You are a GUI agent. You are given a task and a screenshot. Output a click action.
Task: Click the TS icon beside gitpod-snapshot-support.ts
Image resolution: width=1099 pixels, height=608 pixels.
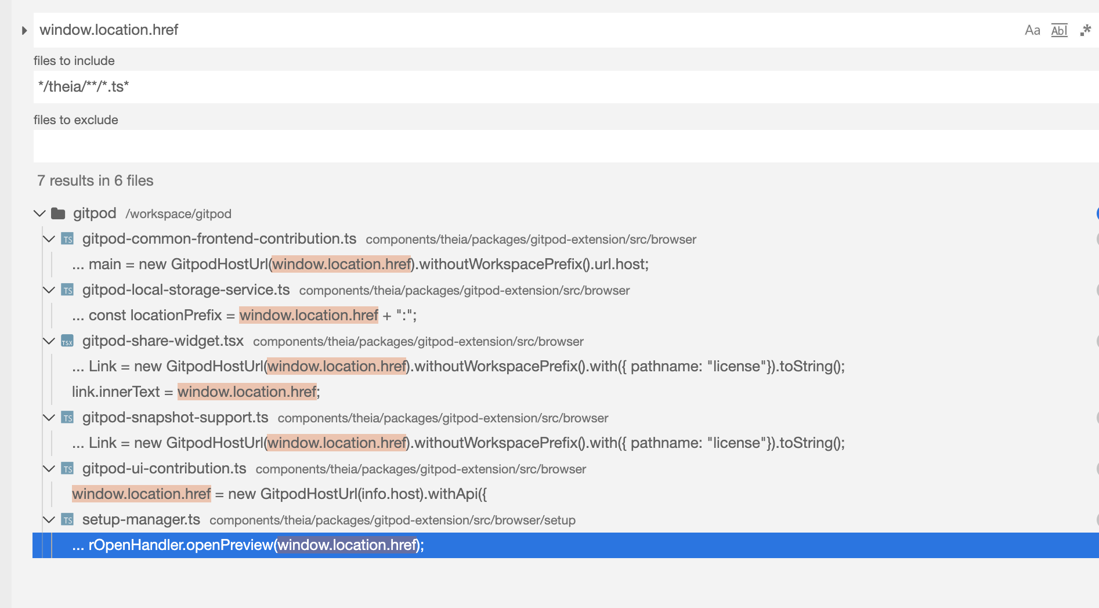(67, 417)
